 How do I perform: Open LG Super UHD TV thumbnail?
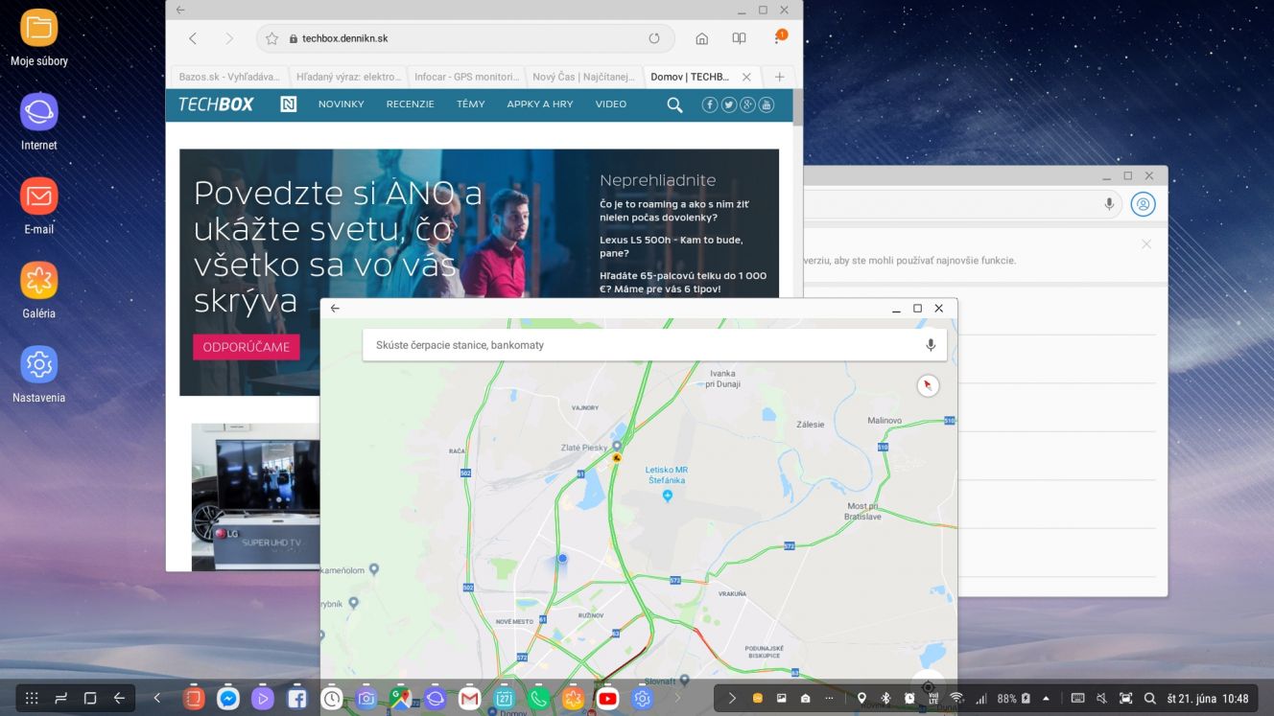click(x=255, y=497)
